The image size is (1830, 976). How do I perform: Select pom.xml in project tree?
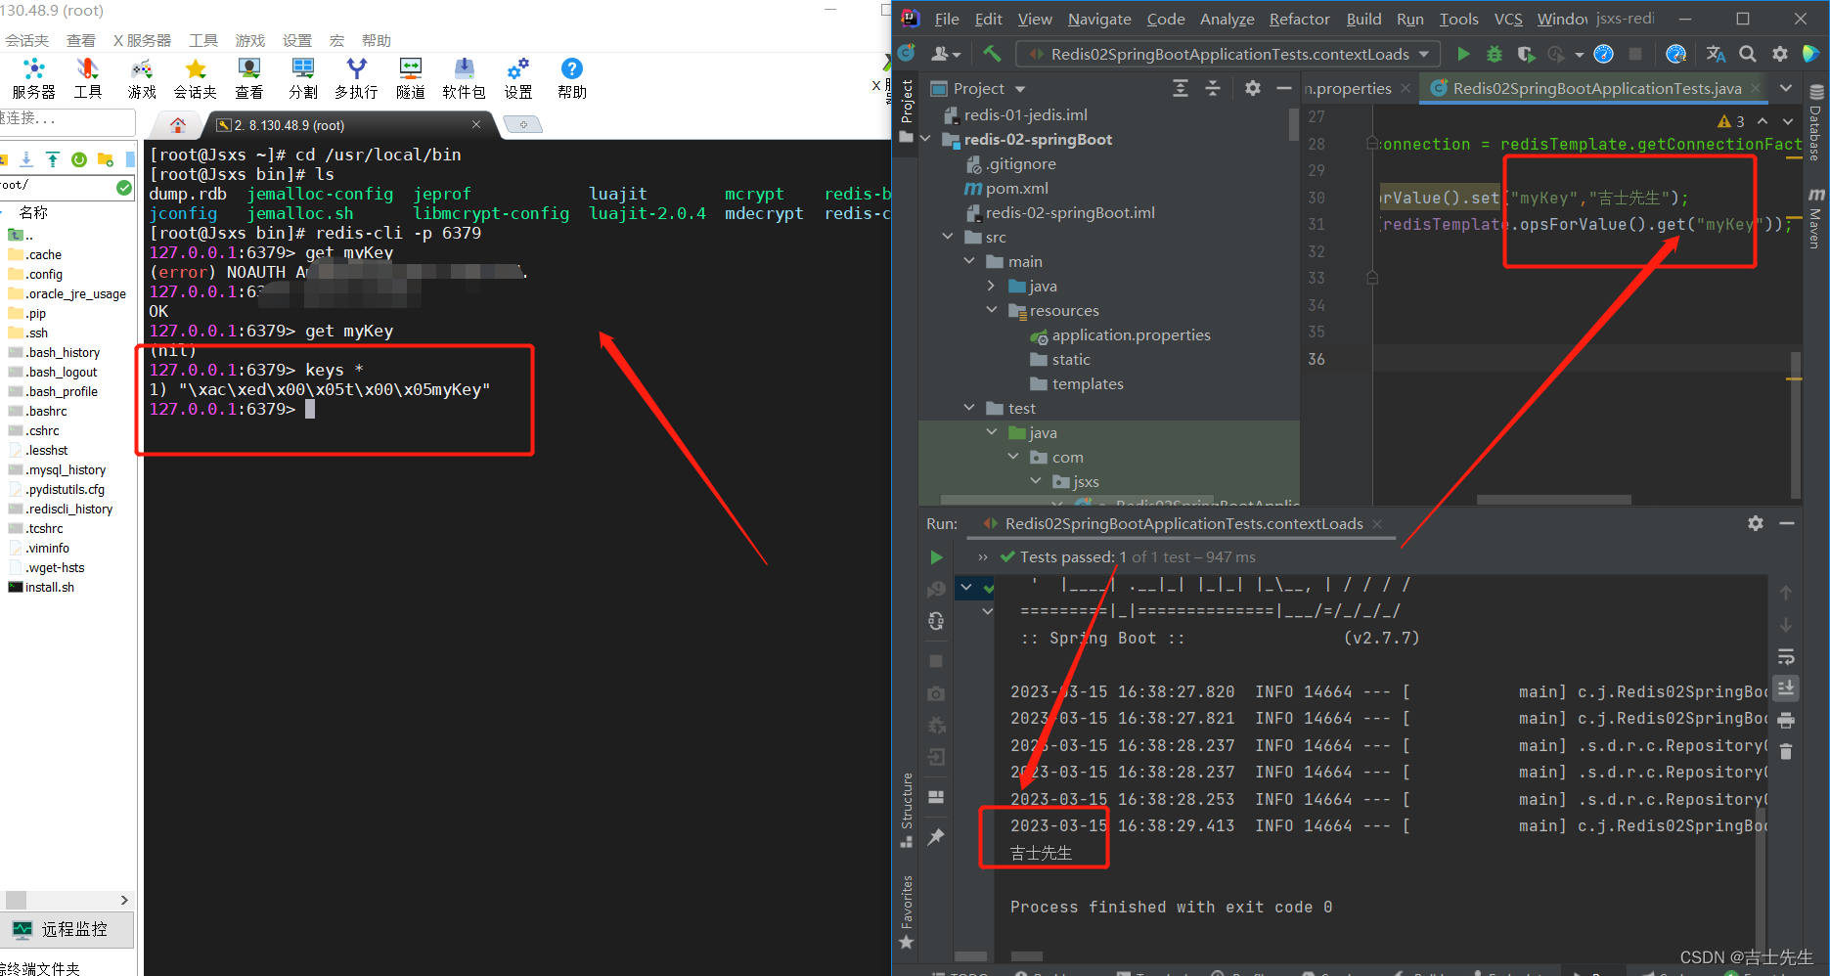1006,188
